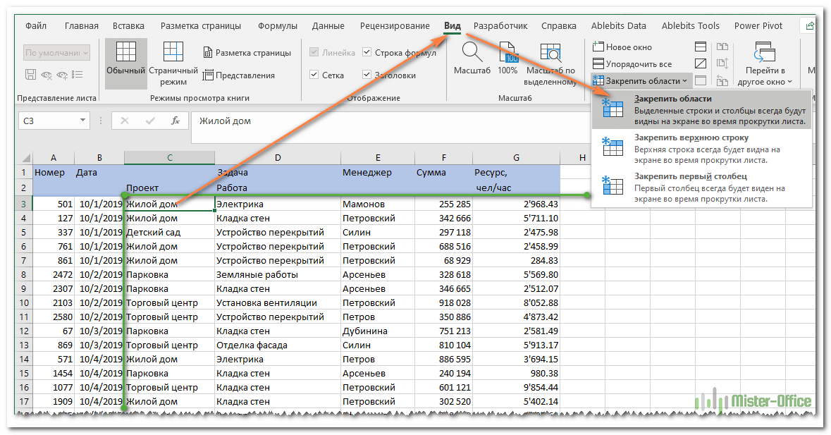Click the Exit sheet view eye icon
Image resolution: width=831 pixels, height=435 pixels.
tap(46, 75)
